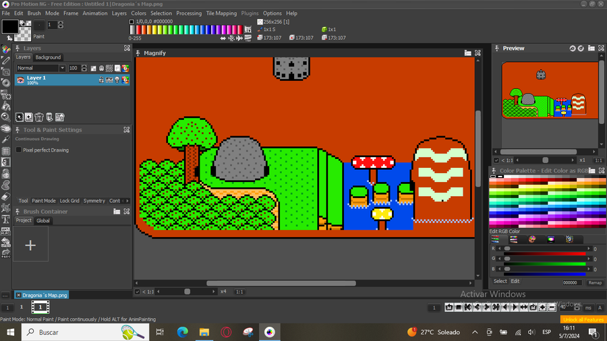
Task: Click the play animation forward button
Action: pos(515,307)
